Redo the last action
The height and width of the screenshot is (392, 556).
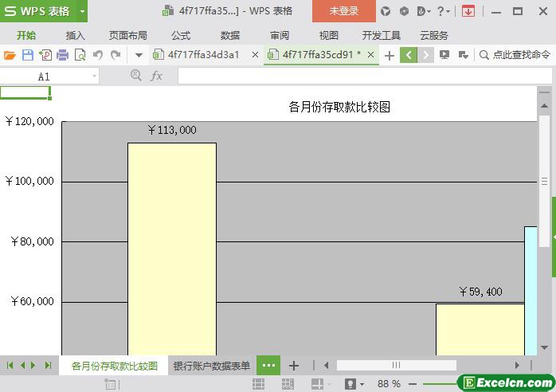pyautogui.click(x=116, y=55)
